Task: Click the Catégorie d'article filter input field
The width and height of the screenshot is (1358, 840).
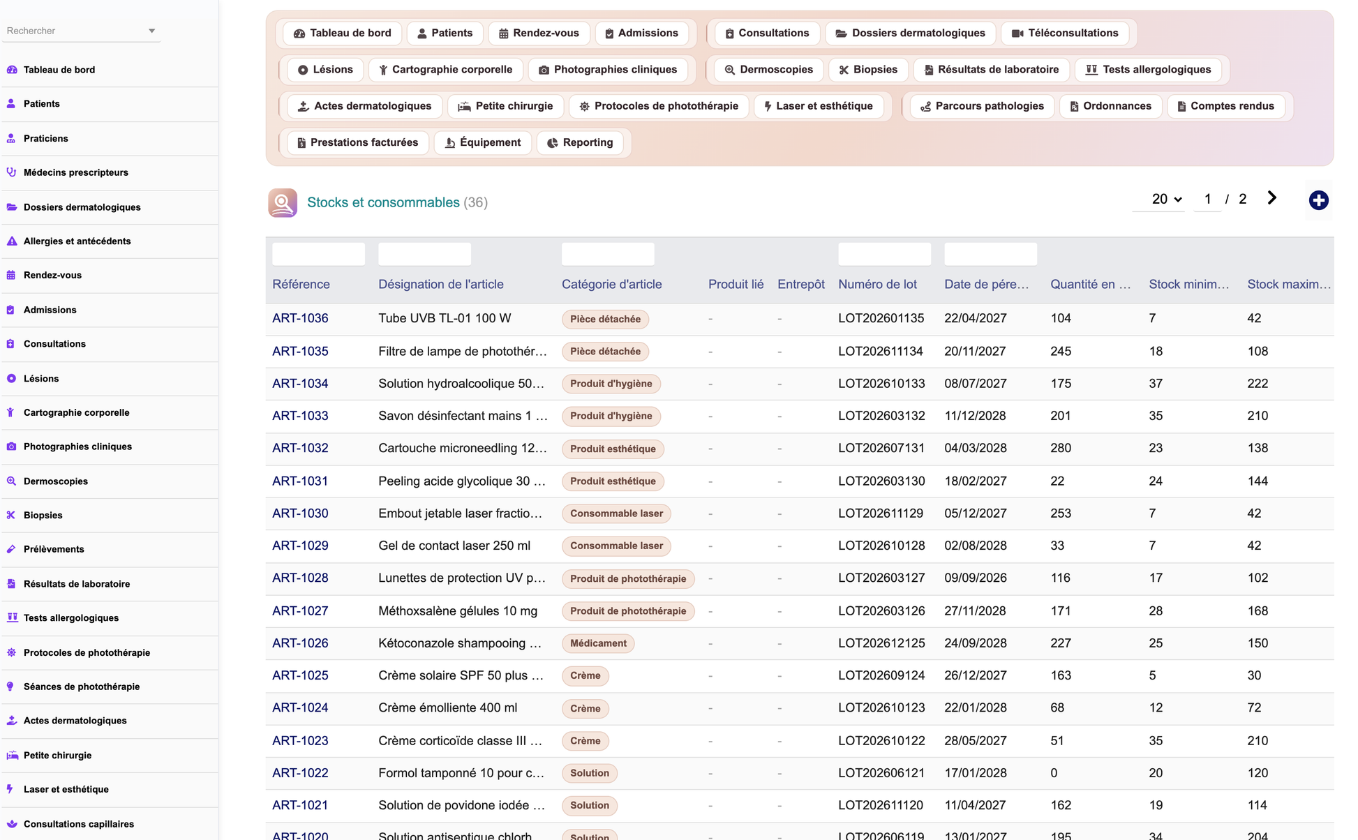Action: click(x=608, y=254)
